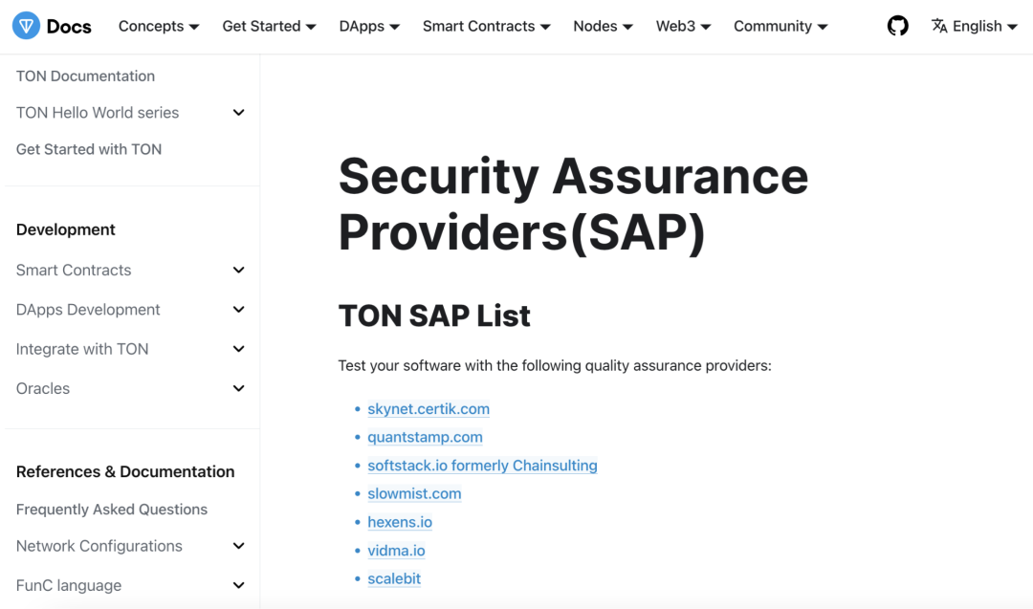Open the English language dropdown
Viewport: 1033px width, 609px height.
(x=974, y=26)
